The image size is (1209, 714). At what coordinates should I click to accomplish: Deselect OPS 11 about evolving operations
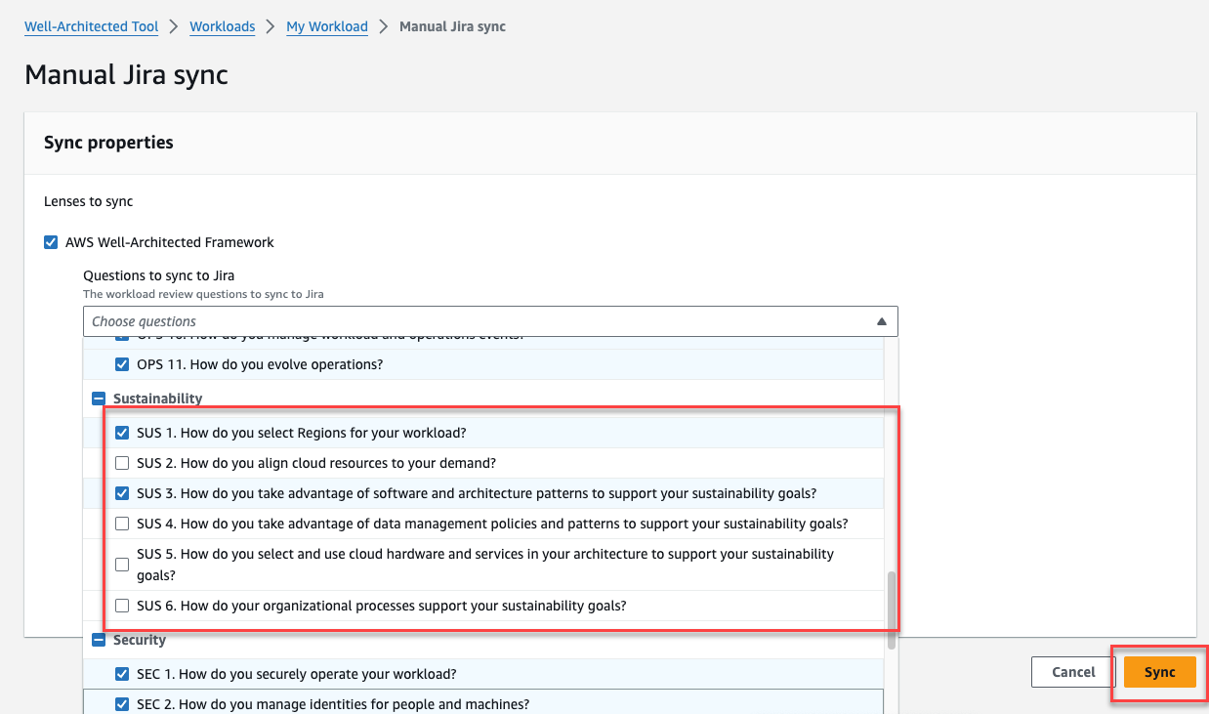[121, 363]
